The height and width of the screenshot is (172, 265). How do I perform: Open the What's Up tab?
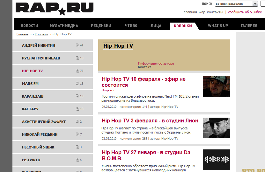pyautogui.click(x=218, y=26)
